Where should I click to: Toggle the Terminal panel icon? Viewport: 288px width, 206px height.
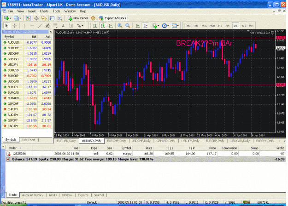click(52, 18)
